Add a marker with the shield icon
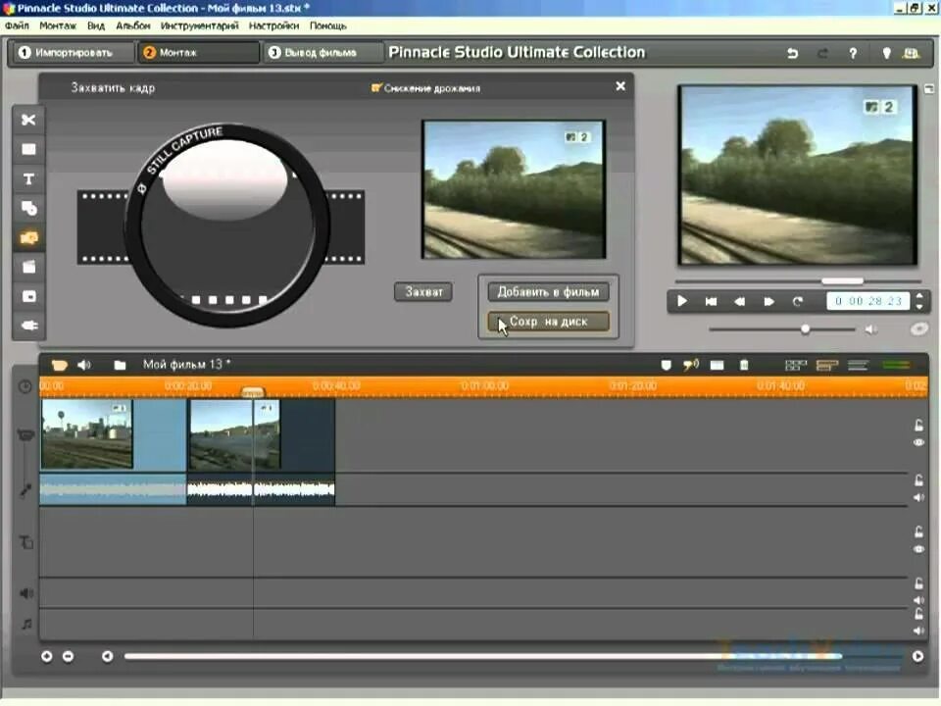The height and width of the screenshot is (706, 941). click(x=666, y=365)
